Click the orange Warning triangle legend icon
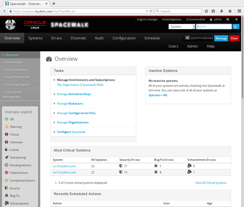244x207 pixels. 7,127
